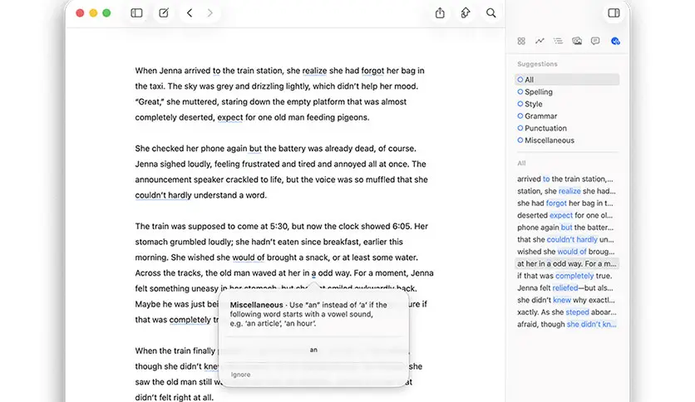Select the blue Revision check tab

point(615,42)
